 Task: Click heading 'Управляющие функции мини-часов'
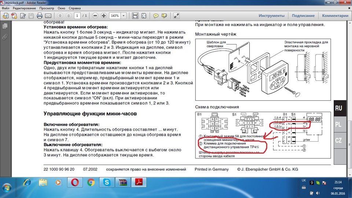(90, 114)
